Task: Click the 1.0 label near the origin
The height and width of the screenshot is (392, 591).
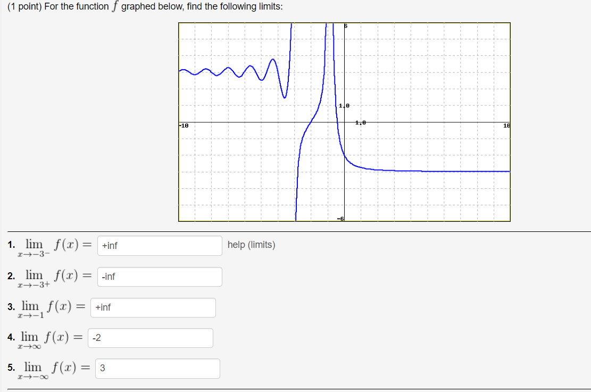Action: (345, 105)
